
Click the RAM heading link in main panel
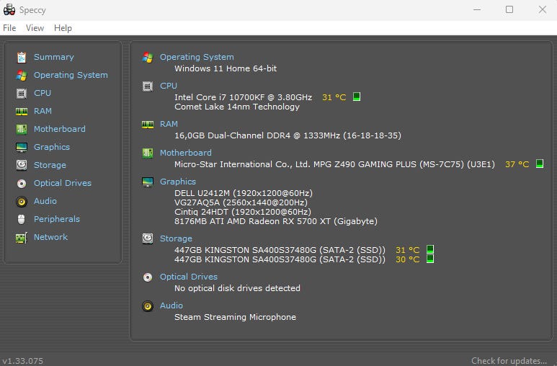(x=169, y=124)
